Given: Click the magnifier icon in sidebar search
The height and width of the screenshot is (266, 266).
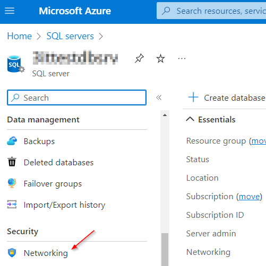Looking at the screenshot, I should pos(15,97).
